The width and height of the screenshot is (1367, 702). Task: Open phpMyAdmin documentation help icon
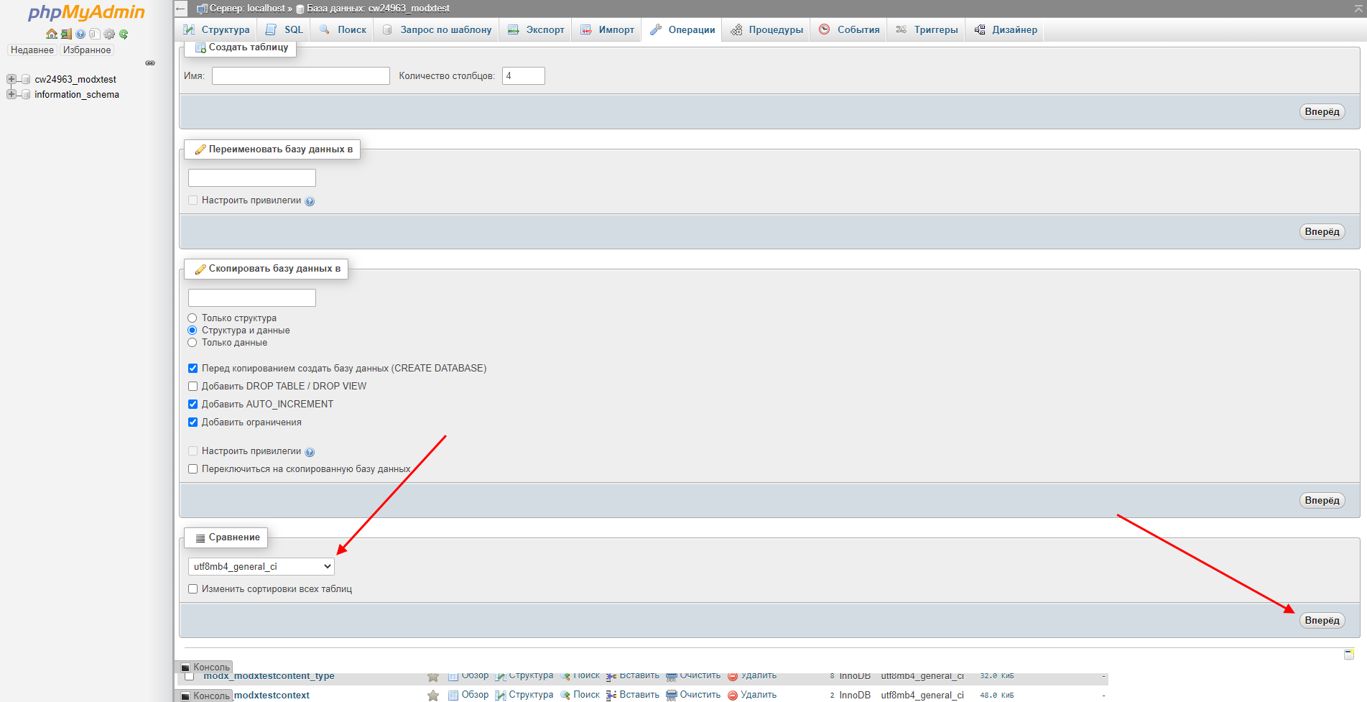(x=80, y=34)
